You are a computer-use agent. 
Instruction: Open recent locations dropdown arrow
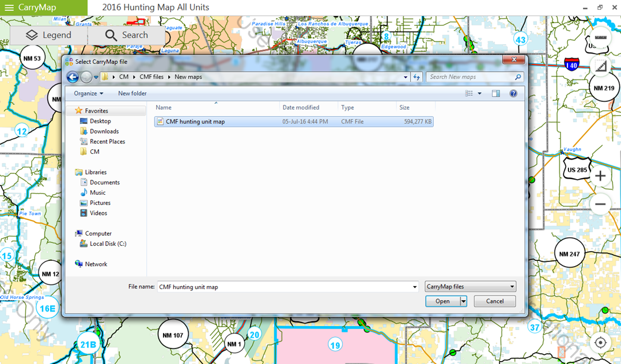pos(96,77)
